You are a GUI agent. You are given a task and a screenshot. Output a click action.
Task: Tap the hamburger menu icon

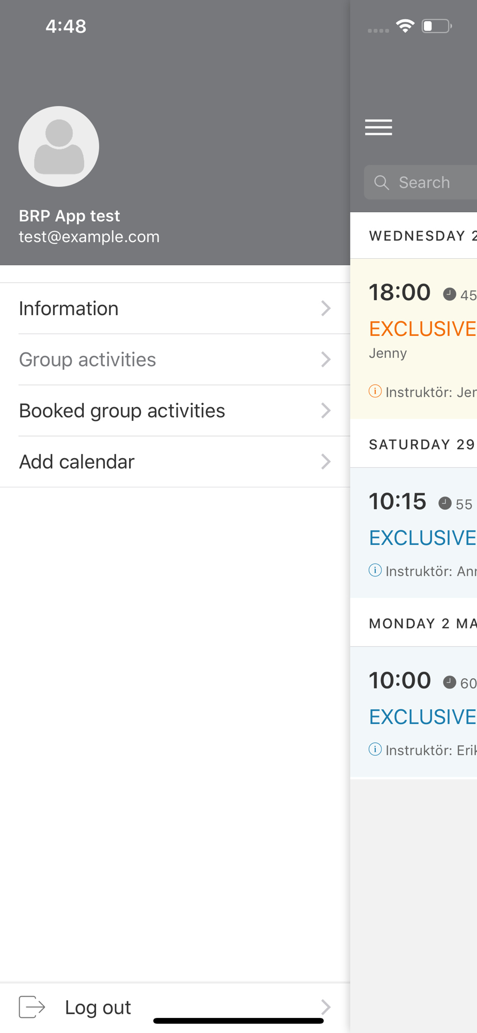[x=378, y=127]
